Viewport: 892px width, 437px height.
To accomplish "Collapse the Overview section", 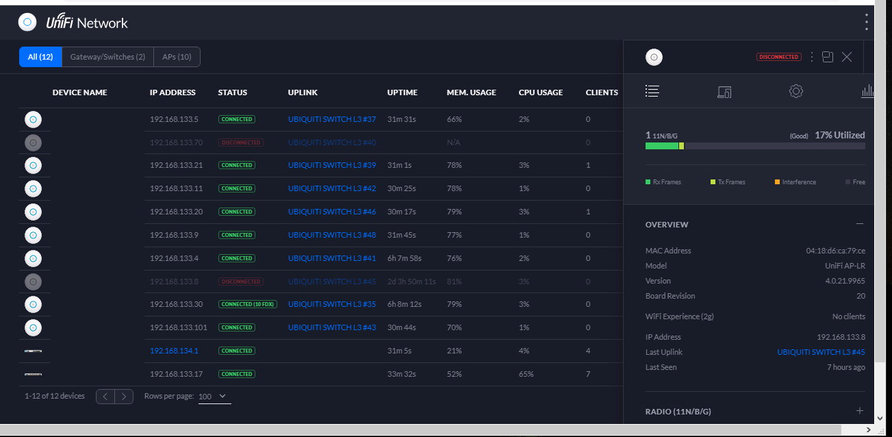I will tap(860, 224).
